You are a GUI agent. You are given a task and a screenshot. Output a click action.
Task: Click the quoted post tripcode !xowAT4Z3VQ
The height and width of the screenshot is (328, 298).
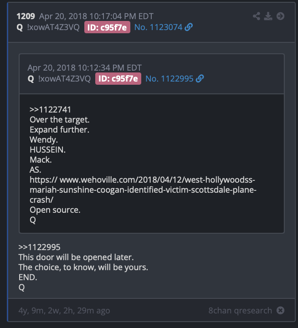64,79
